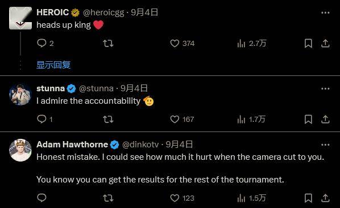Bookmark stunna's tweet
340x208 pixels.
[308, 120]
